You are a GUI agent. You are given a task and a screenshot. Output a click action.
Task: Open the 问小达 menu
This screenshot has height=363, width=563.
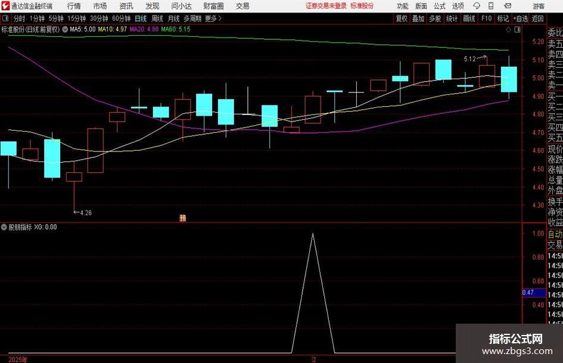pyautogui.click(x=181, y=6)
